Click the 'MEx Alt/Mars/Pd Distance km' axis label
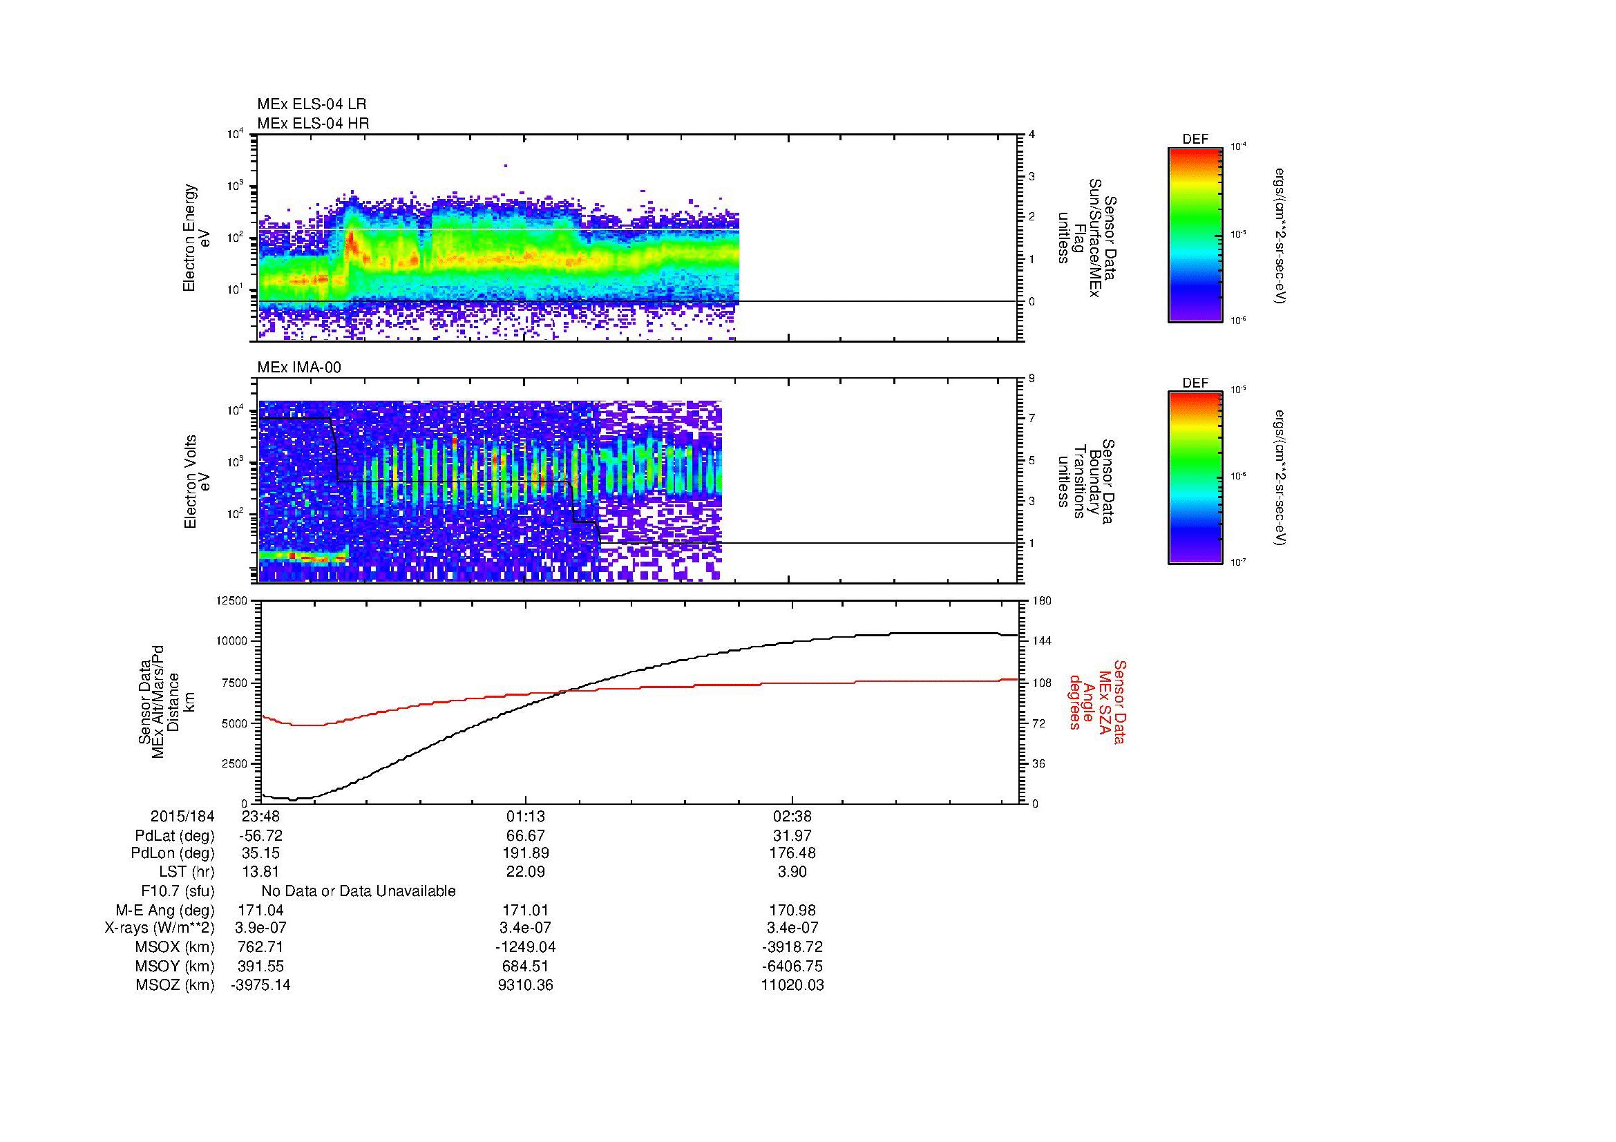 pyautogui.click(x=166, y=701)
